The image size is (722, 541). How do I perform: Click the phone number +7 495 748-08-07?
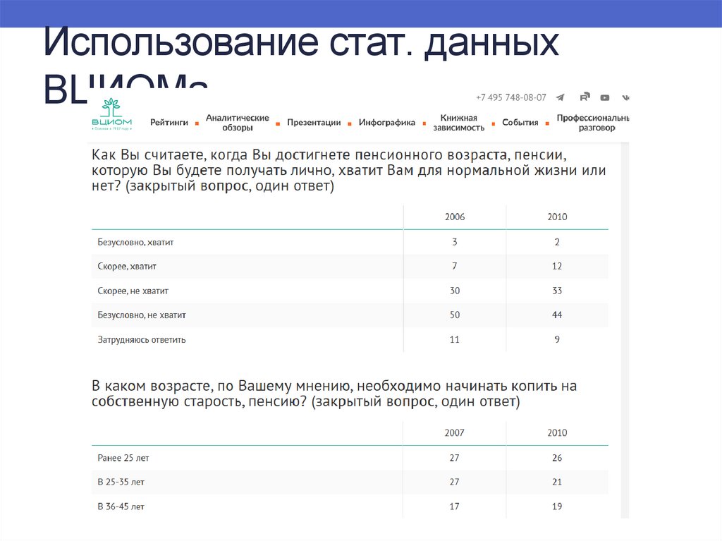click(511, 98)
